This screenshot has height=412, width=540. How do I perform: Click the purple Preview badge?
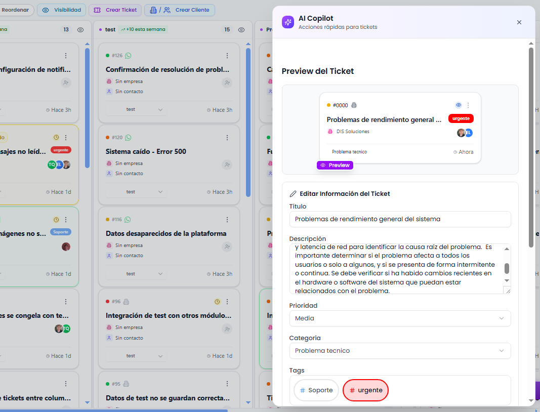335,166
